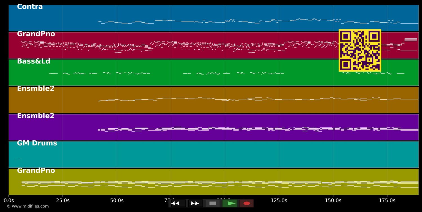This screenshot has height=212, width=422.
Task: Click the red record button
Action: click(x=246, y=203)
